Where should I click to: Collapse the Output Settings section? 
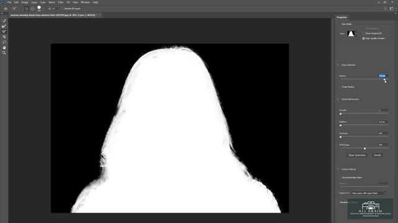(338, 169)
